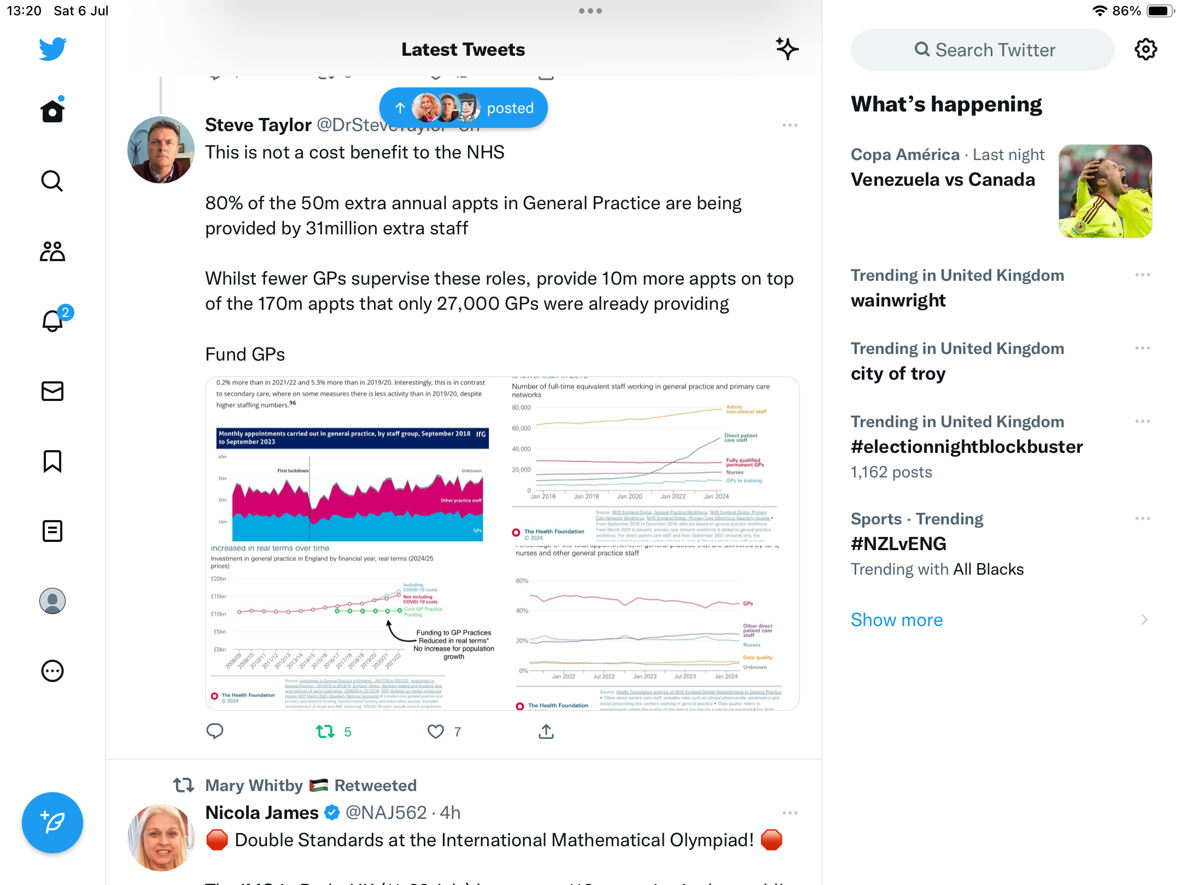Screen dimensions: 1181x885
Task: Open Communities icon in sidebar
Action: (x=52, y=251)
